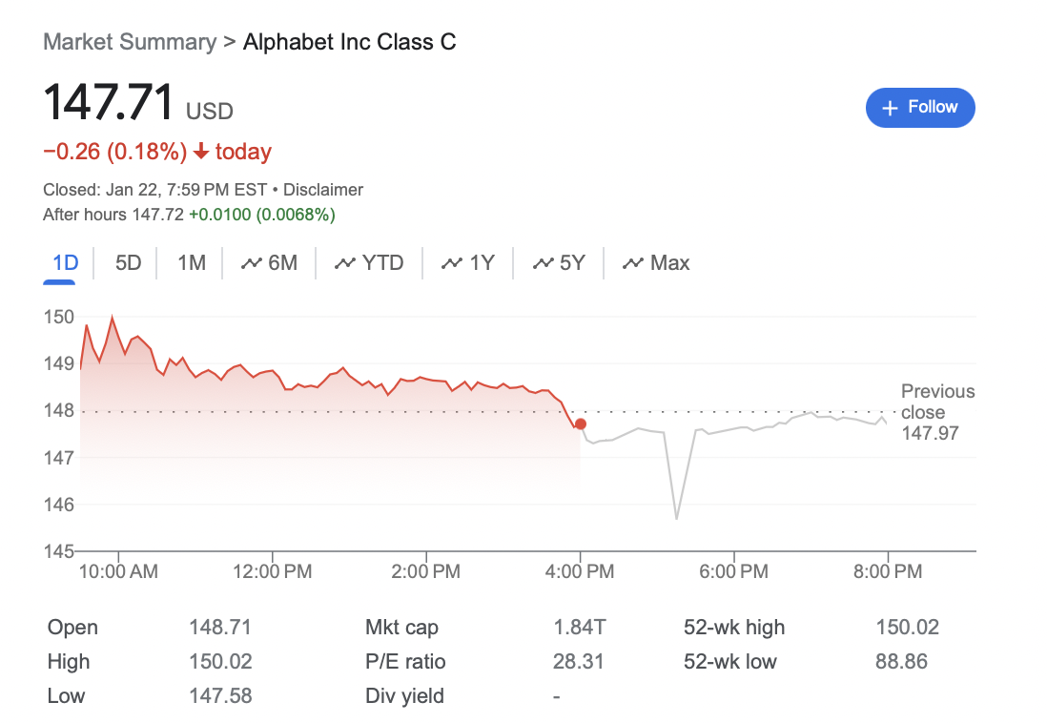1047x723 pixels.
Task: Switch to the 1M chart range
Action: (x=192, y=263)
